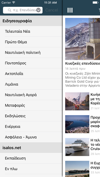
Task: Open Μεταφορές category
Action: (x=31, y=106)
